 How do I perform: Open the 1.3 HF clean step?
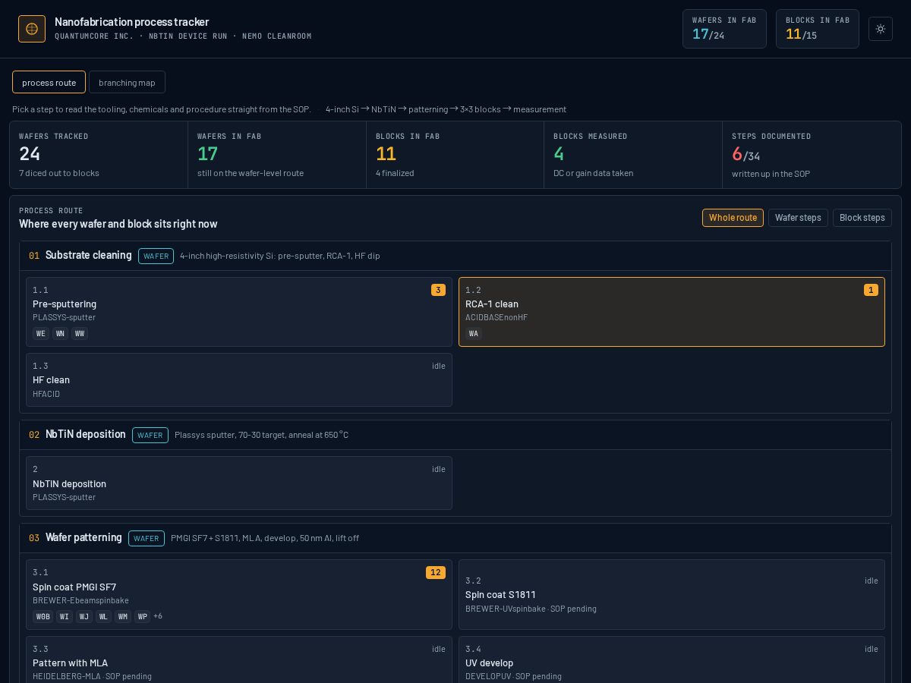click(239, 379)
